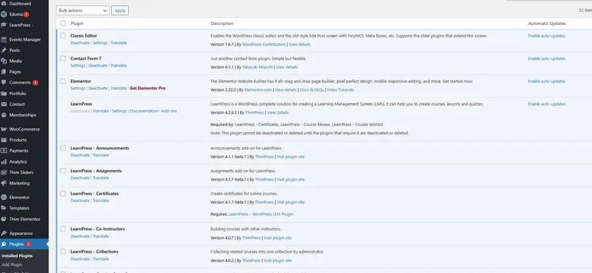Enable auto-updates for Classic Editor
The image size is (592, 273).
(x=547, y=35)
